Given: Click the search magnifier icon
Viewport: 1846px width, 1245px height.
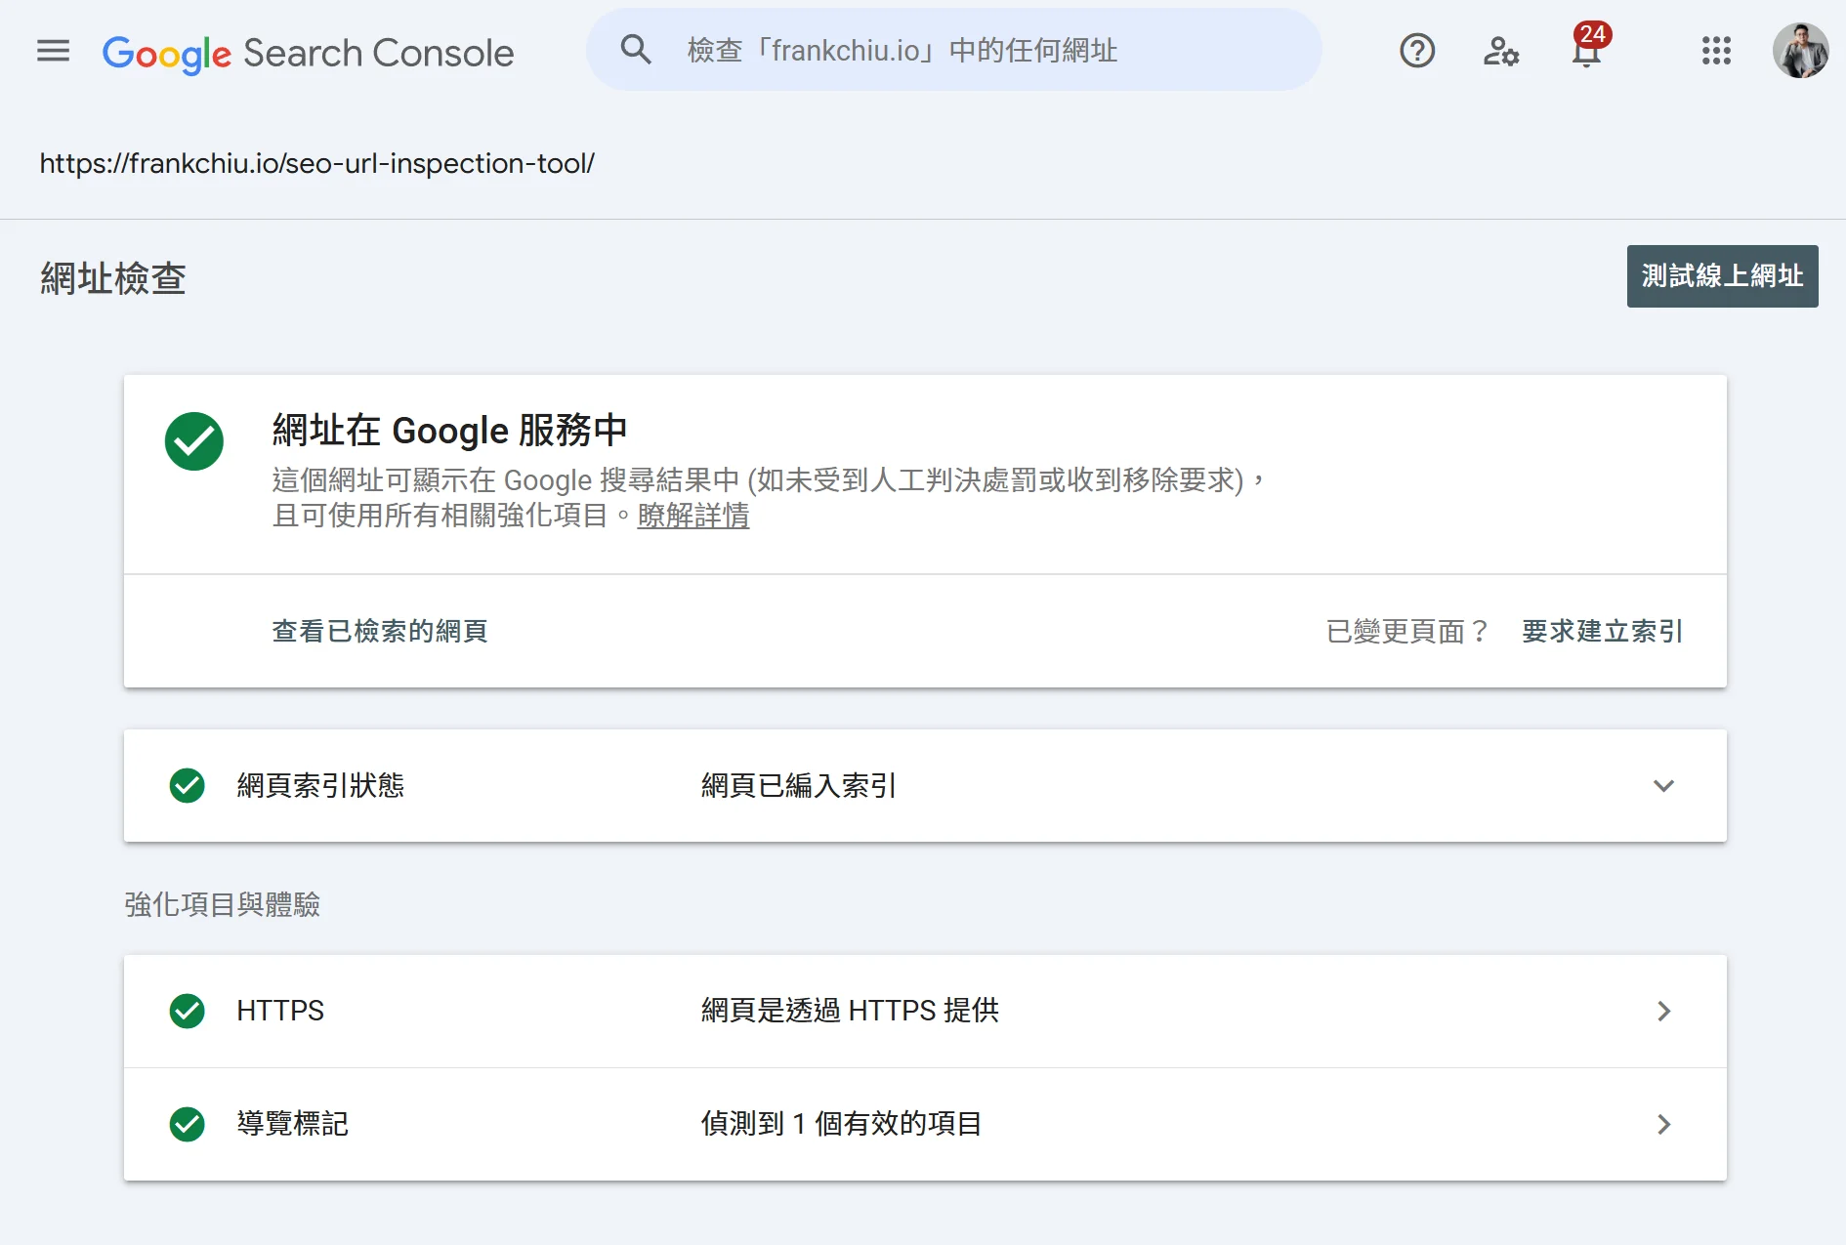Looking at the screenshot, I should (636, 50).
